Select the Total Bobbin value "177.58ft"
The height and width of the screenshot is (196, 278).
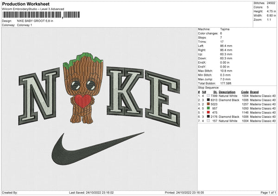click(226, 83)
